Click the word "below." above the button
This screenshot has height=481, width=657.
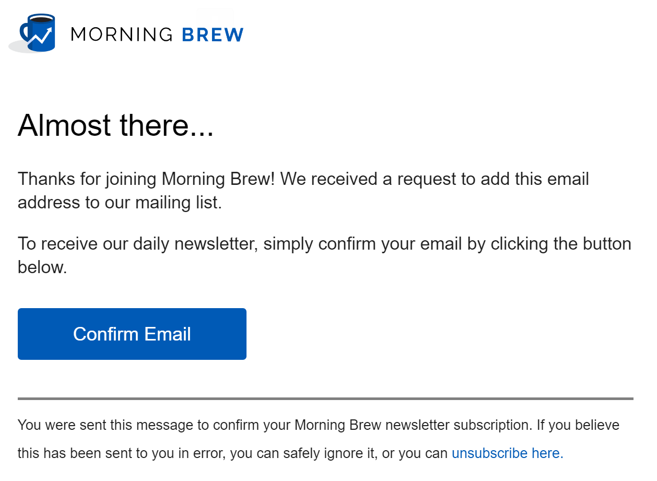pyautogui.click(x=42, y=267)
